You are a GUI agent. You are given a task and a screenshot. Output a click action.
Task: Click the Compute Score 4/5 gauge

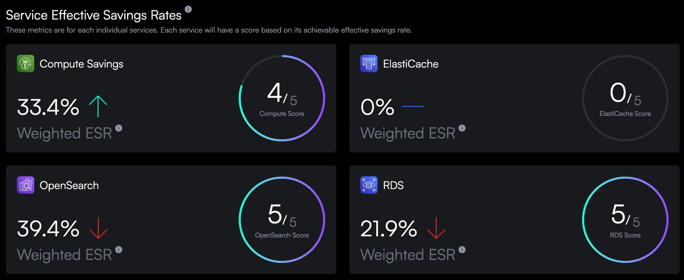click(282, 98)
